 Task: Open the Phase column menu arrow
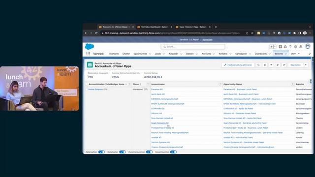pyautogui.click(x=148, y=84)
